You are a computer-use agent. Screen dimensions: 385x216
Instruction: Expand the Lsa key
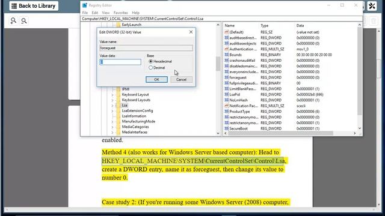pyautogui.click(x=112, y=106)
